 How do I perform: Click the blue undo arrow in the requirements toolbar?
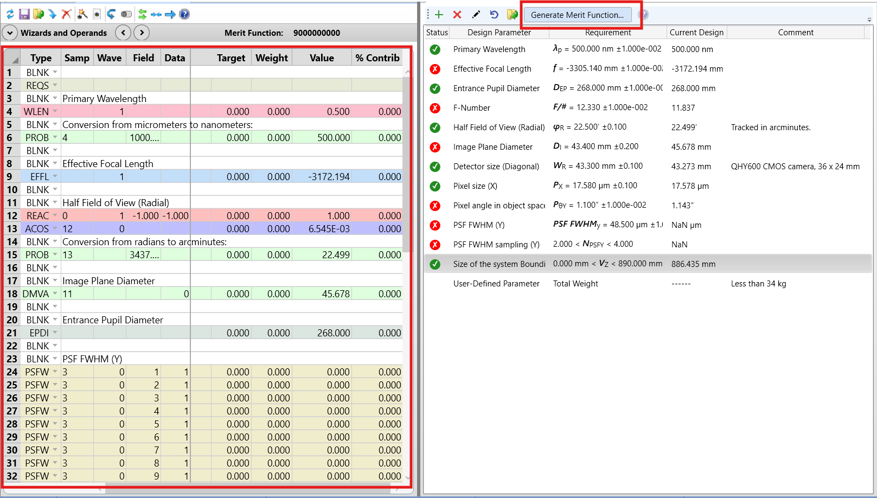coord(494,15)
